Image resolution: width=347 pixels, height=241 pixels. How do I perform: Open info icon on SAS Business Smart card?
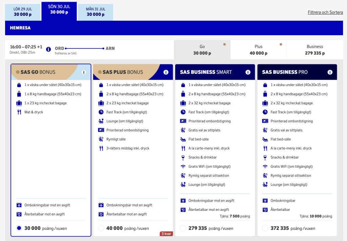[248, 72]
